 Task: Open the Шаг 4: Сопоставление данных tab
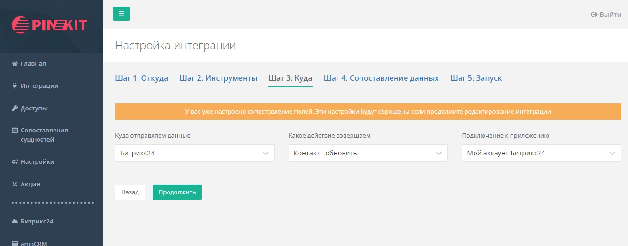coord(381,78)
